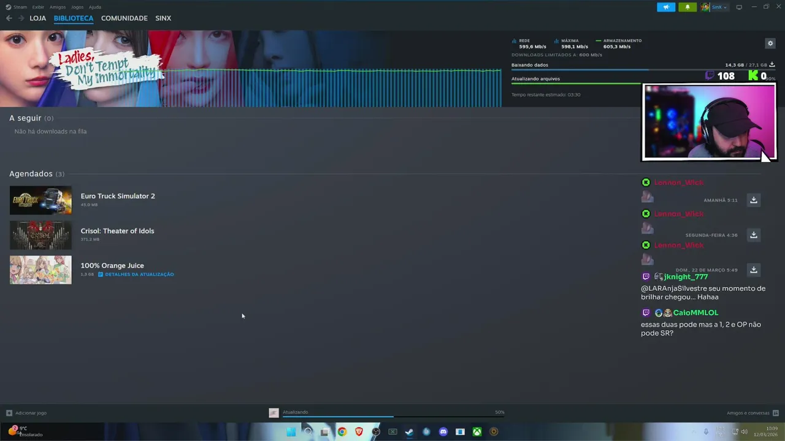The height and width of the screenshot is (441, 785).
Task: Click the REDE network speed stat
Action: pos(529,43)
